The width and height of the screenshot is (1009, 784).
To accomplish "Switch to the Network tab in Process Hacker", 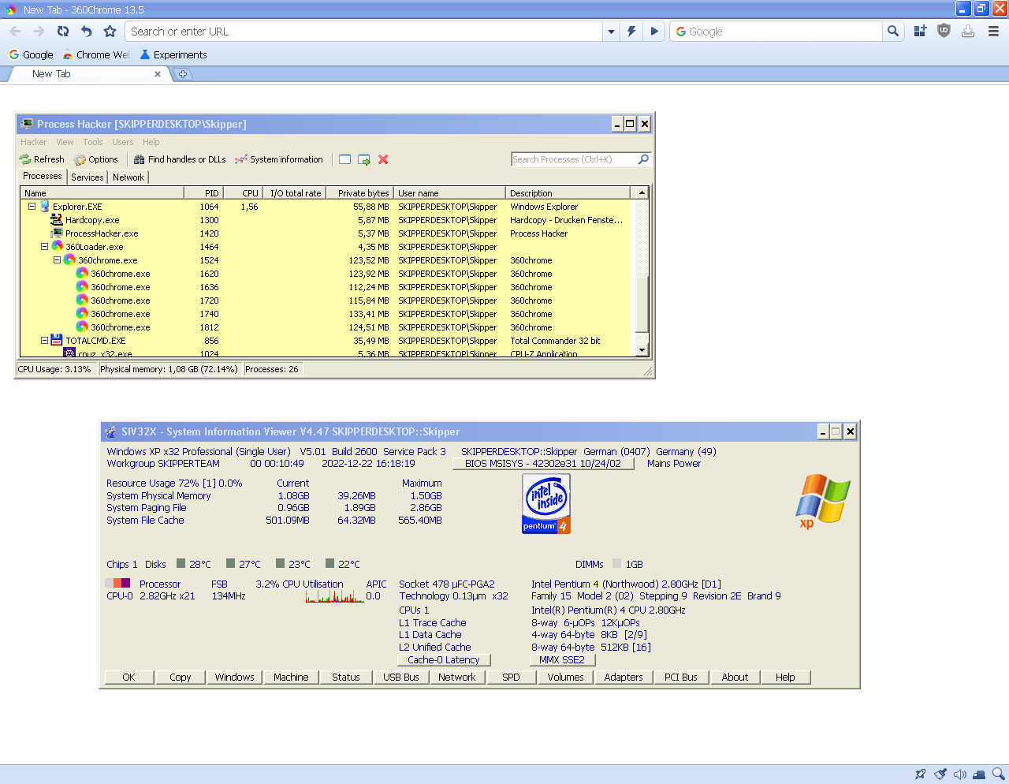I will [128, 177].
